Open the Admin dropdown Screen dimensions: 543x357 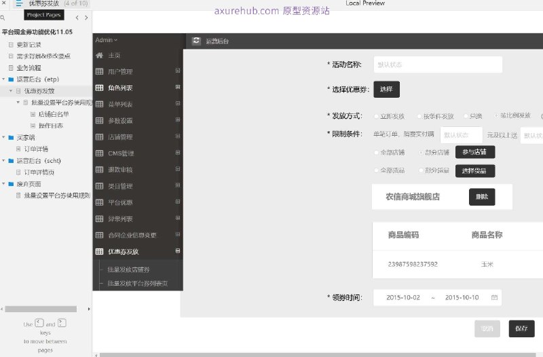pos(107,40)
